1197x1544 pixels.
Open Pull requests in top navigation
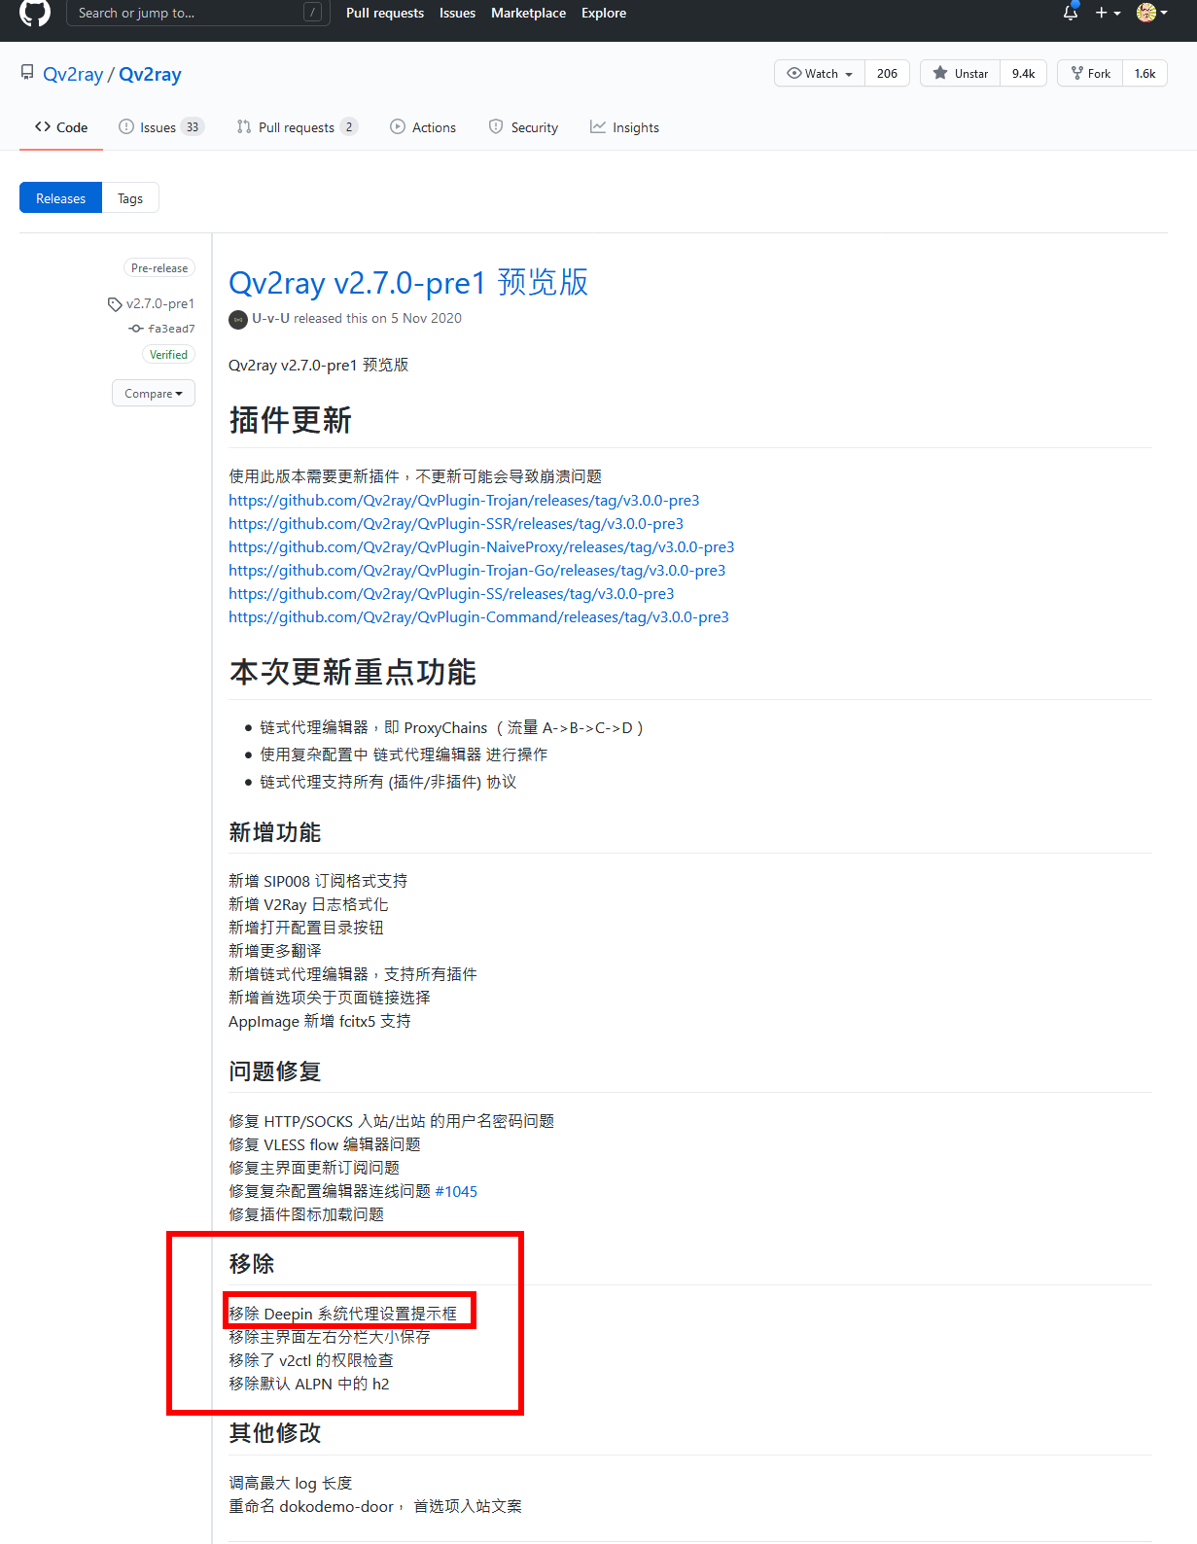pyautogui.click(x=385, y=13)
